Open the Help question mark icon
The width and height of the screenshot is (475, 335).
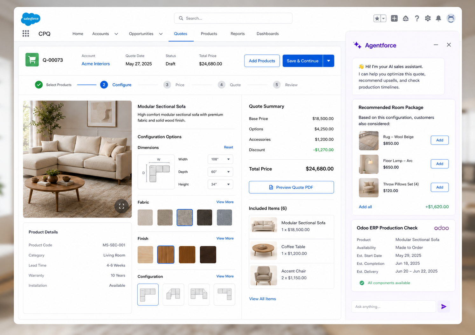(417, 18)
